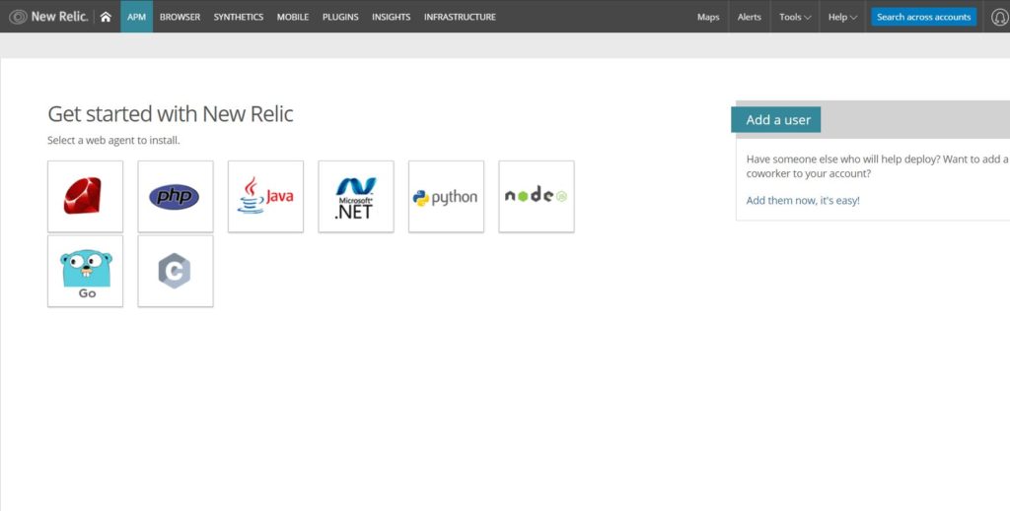Open the PLUGINS tab
This screenshot has width=1010, height=511.
340,17
